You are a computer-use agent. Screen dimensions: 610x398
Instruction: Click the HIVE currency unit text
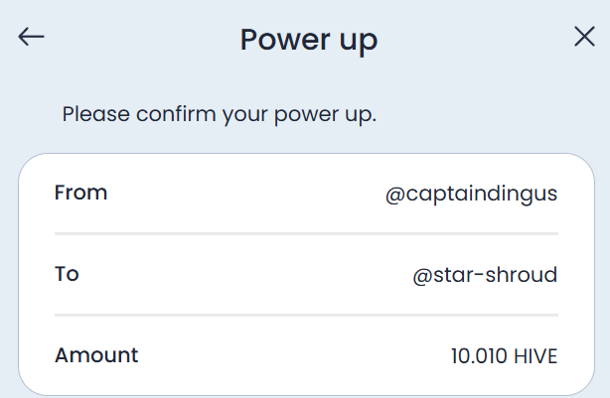tap(535, 356)
